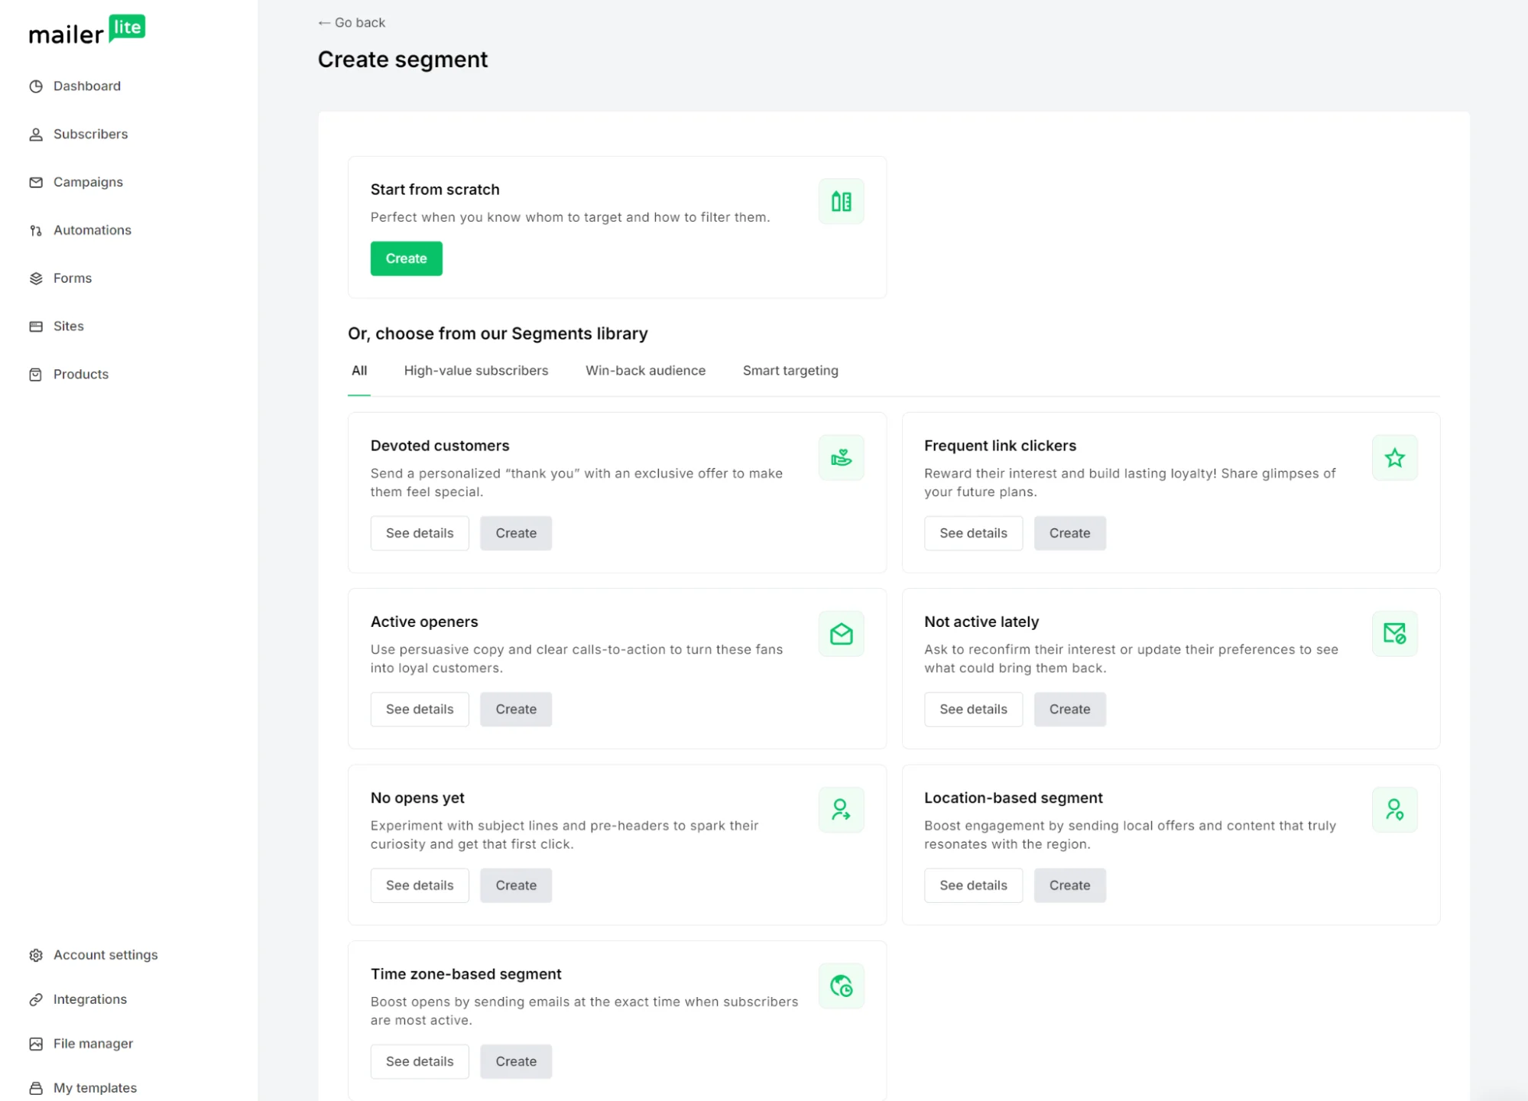Click the Account settings gear icon
Image resolution: width=1528 pixels, height=1101 pixels.
coord(36,955)
